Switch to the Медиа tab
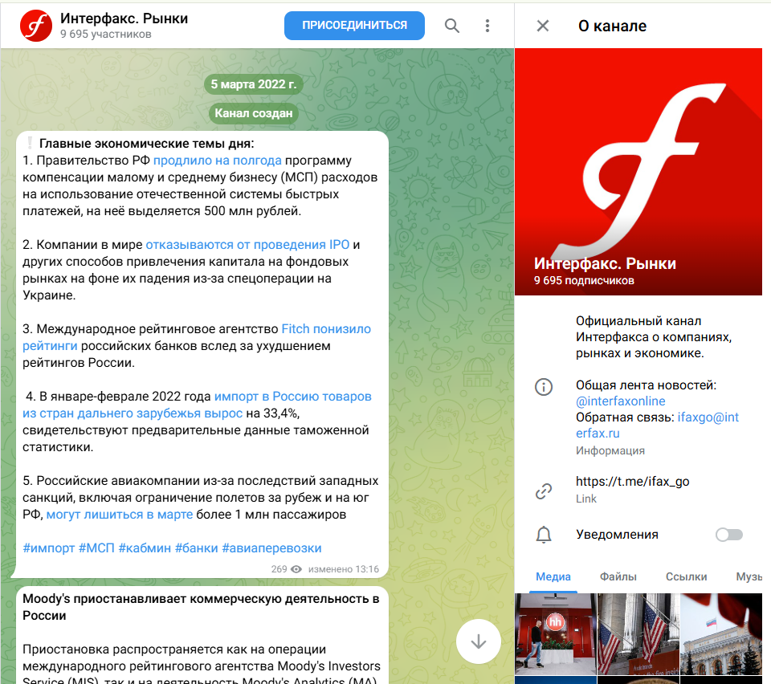The width and height of the screenshot is (771, 684). 553,576
